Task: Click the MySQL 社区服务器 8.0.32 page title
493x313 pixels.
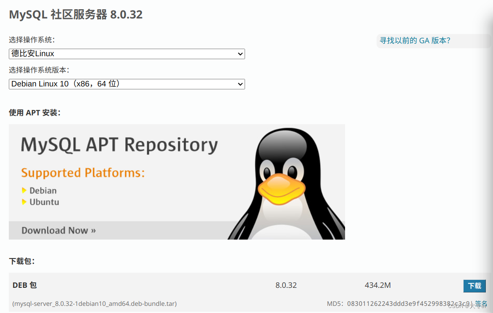Action: point(75,14)
